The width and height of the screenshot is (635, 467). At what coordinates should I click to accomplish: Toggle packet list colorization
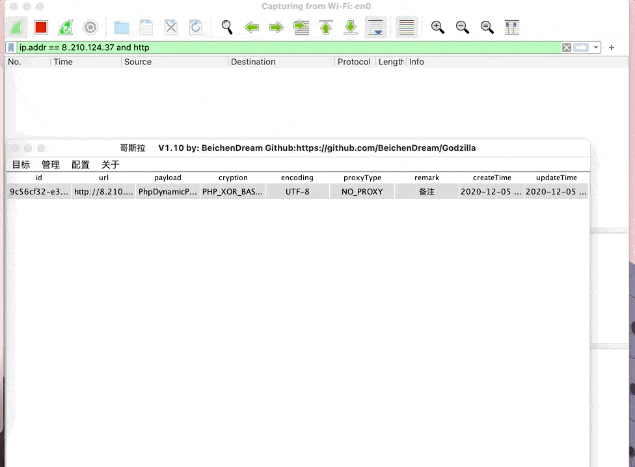coord(407,27)
